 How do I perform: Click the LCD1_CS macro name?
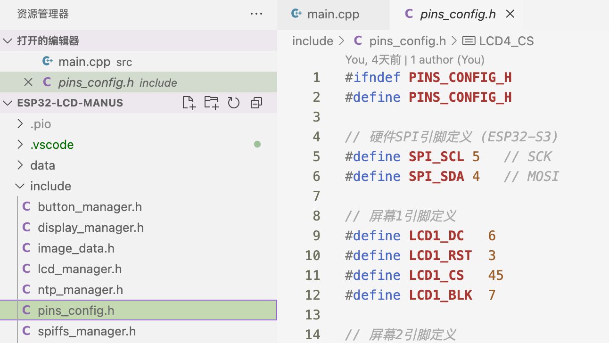pos(436,275)
